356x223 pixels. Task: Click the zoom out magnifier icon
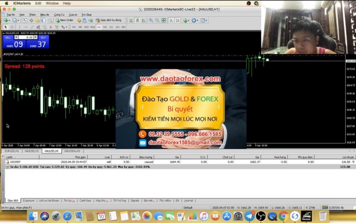tap(157, 20)
